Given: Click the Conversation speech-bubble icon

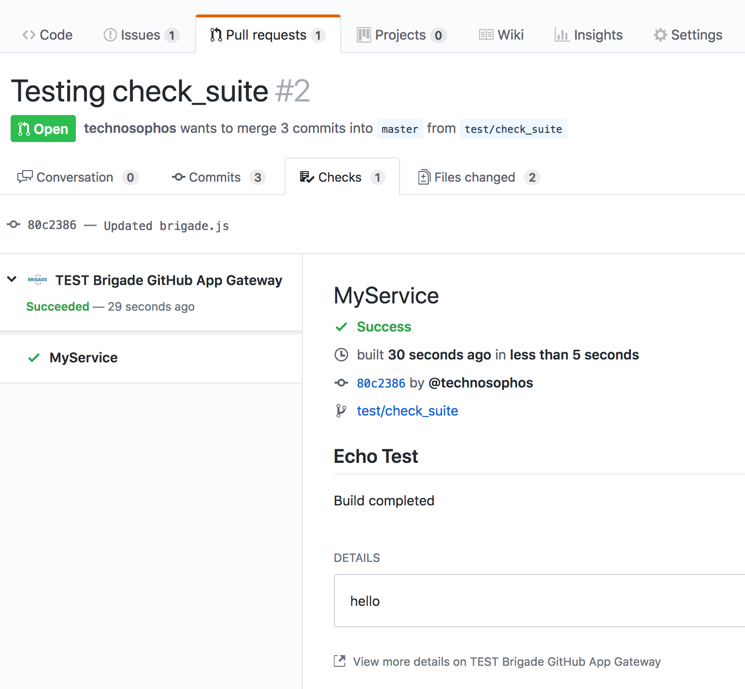Looking at the screenshot, I should coord(25,177).
